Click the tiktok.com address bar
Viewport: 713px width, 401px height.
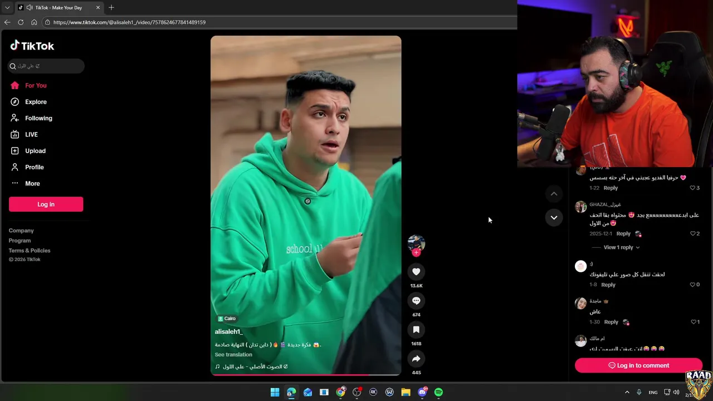(x=279, y=22)
